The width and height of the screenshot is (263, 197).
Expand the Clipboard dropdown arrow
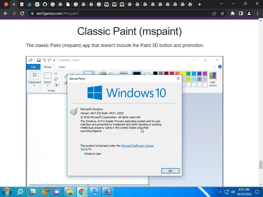[34, 85]
